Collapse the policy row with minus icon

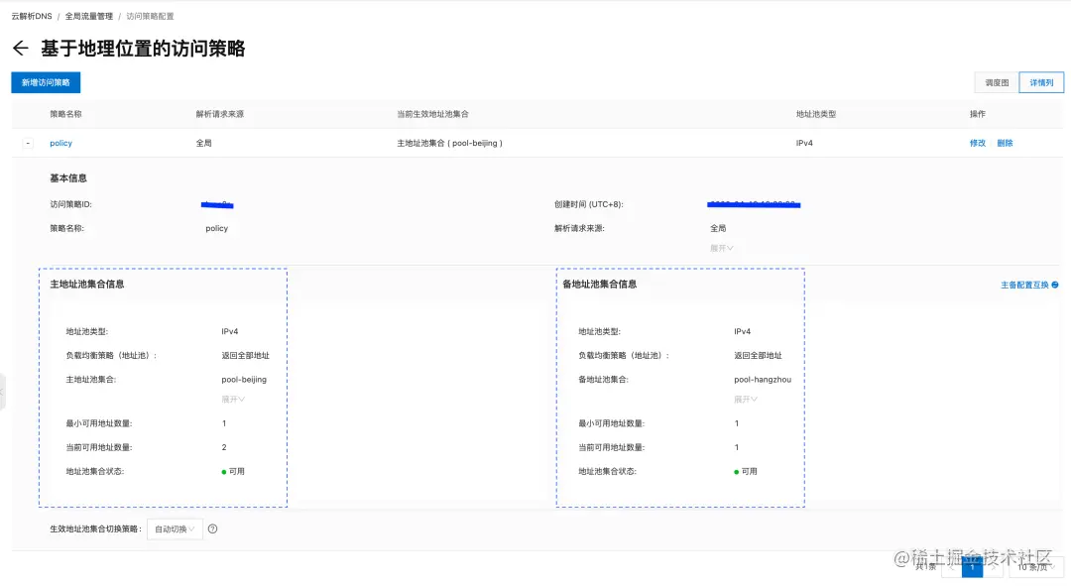(28, 144)
